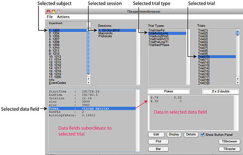Select subject 4: 1207
The height and width of the screenshot is (155, 243).
tap(68, 39)
